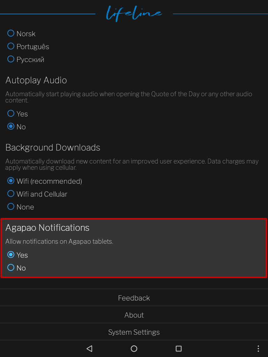Tap the Lifeline logo at top
The image size is (268, 357).
tap(134, 14)
